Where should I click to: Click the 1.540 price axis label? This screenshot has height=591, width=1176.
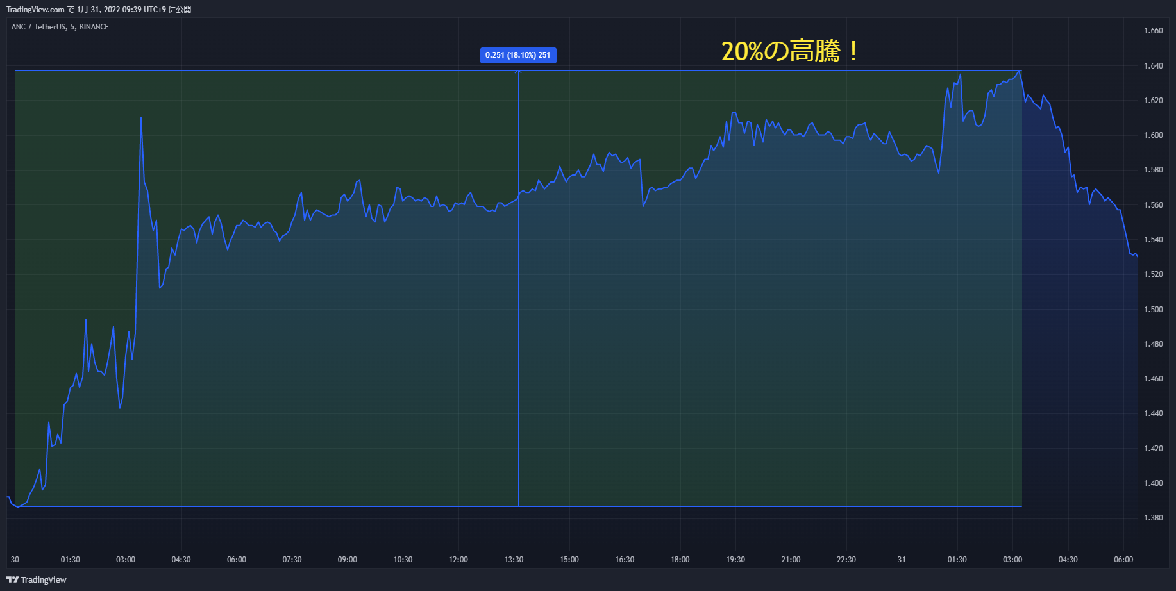point(1154,240)
